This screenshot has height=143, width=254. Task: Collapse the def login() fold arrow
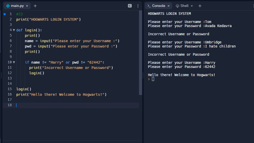[x=14, y=30]
